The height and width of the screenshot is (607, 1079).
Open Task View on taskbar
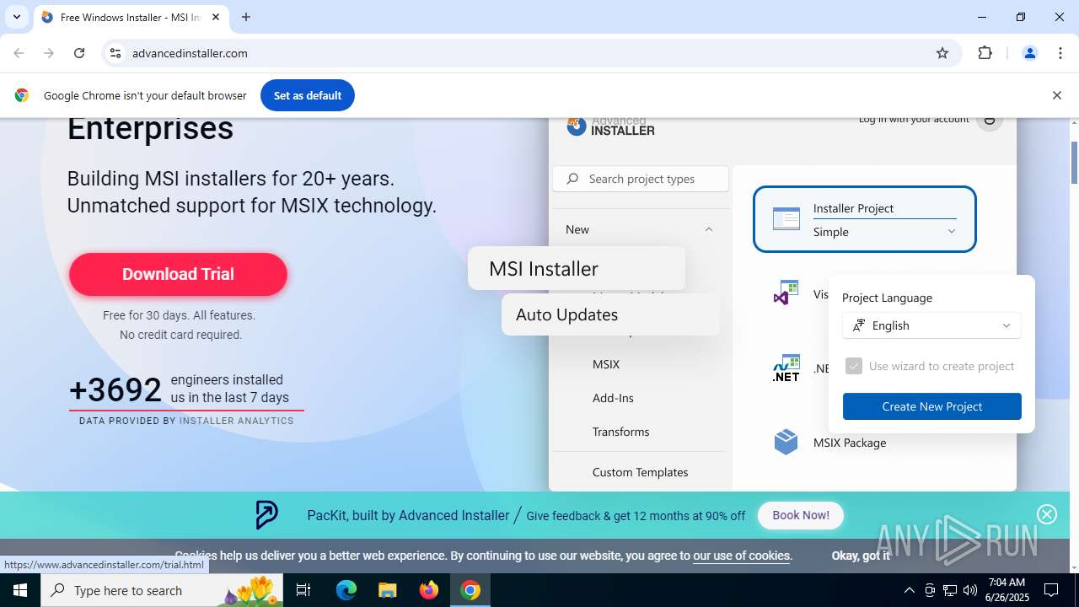(x=304, y=590)
